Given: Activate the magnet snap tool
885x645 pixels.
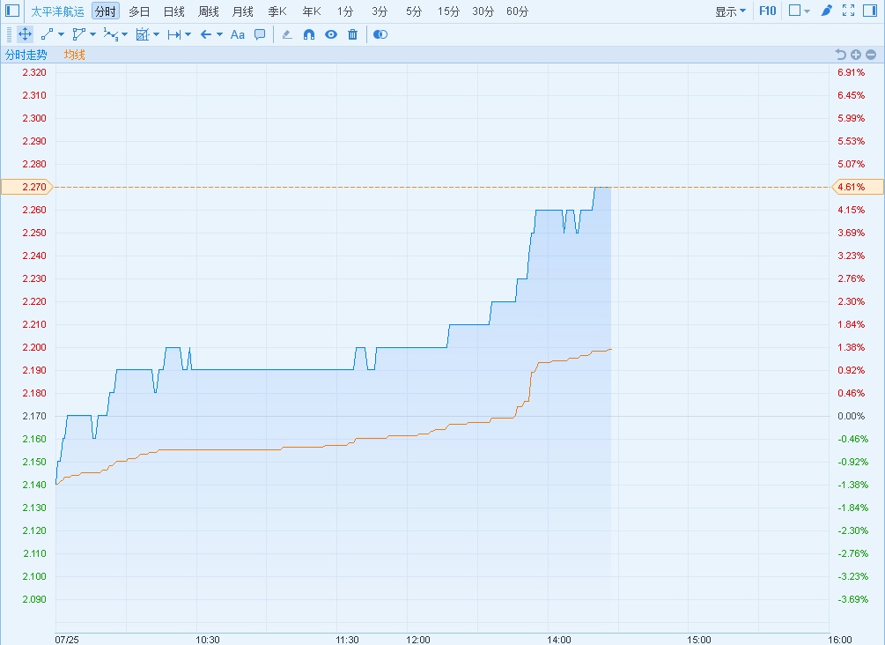Looking at the screenshot, I should pos(309,34).
